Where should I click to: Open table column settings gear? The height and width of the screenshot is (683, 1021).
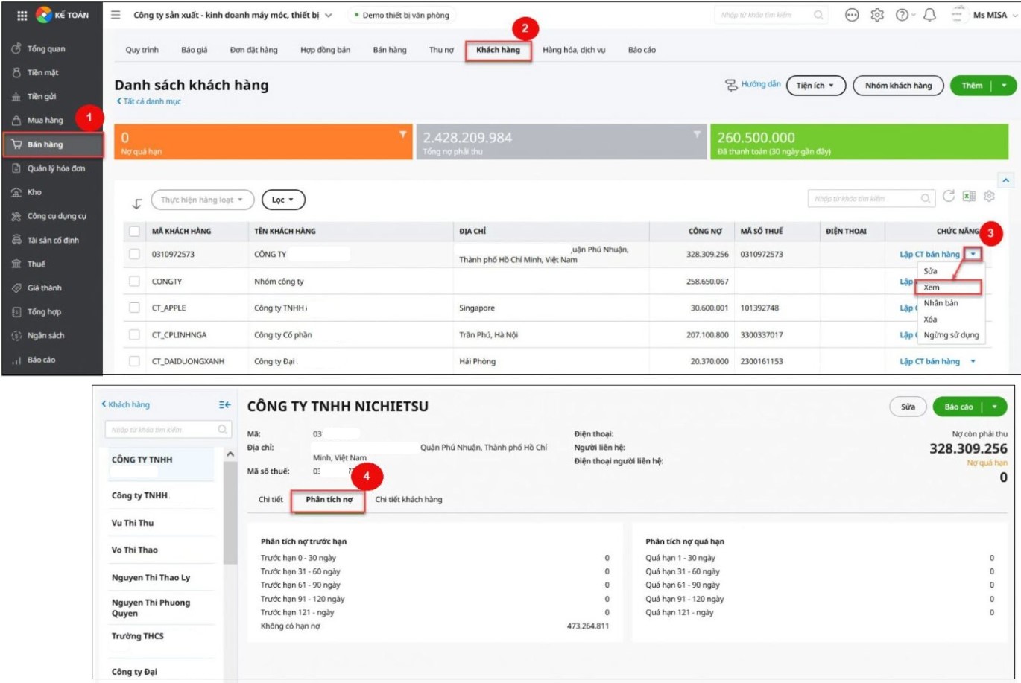coord(989,196)
